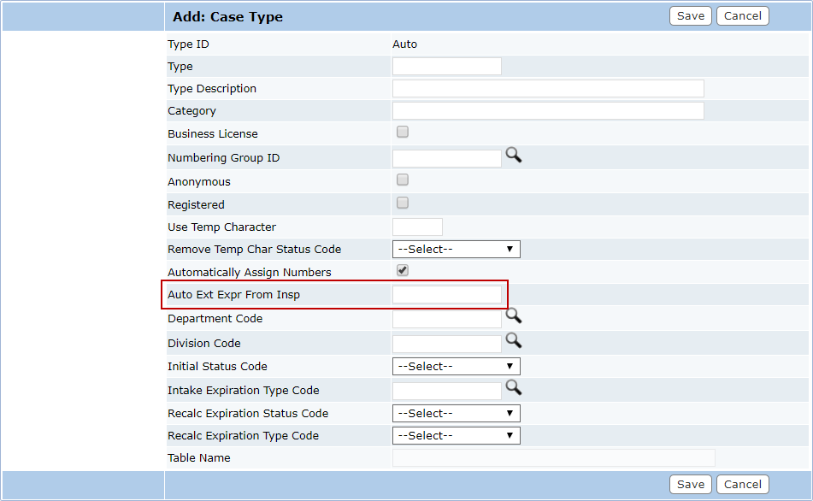
Task: Click the bottom Cancel button
Action: coord(742,484)
